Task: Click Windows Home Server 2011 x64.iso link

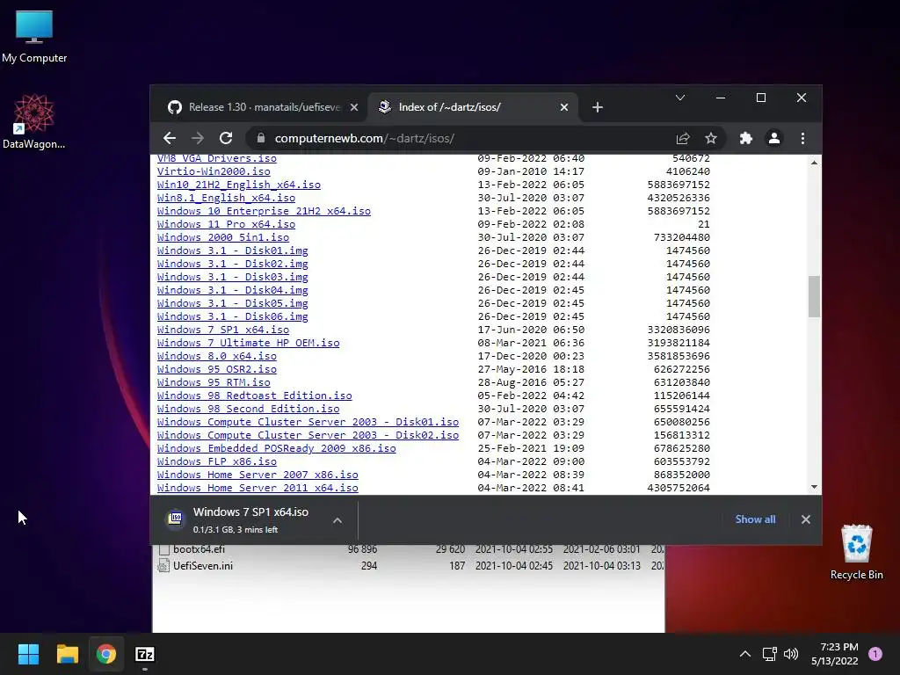Action: click(x=258, y=488)
